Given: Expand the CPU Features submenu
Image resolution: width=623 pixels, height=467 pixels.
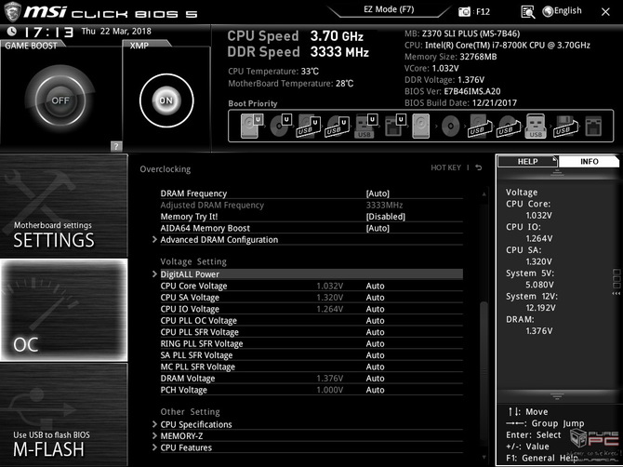Looking at the screenshot, I should coord(186,447).
